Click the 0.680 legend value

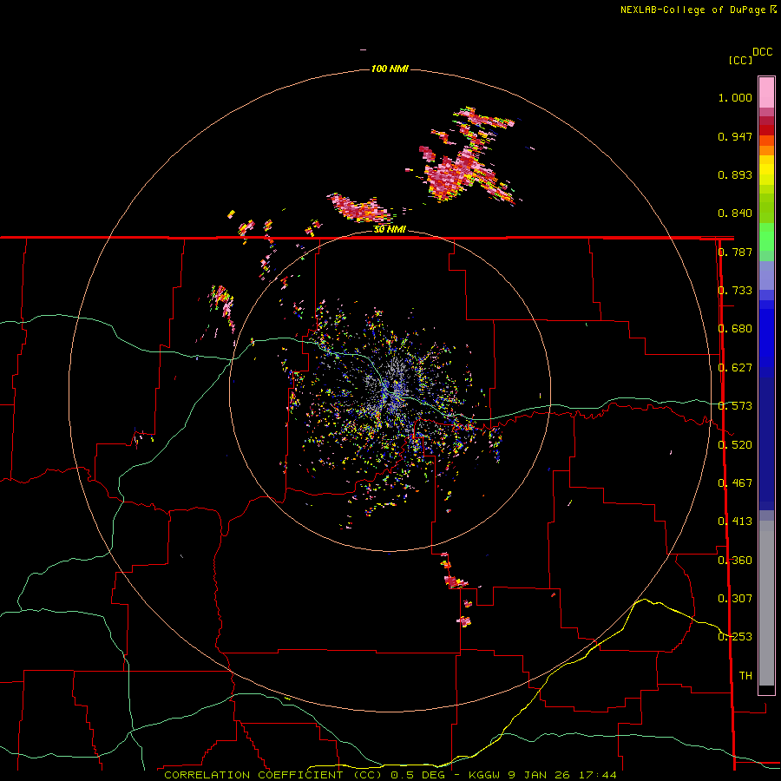coord(735,329)
